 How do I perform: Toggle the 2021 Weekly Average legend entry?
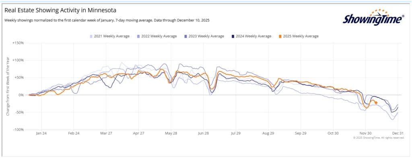[109, 36]
